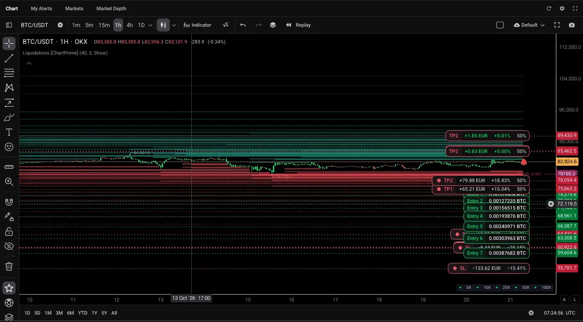Open favorites star toolbar
This screenshot has width=583, height=322.
(x=9, y=288)
